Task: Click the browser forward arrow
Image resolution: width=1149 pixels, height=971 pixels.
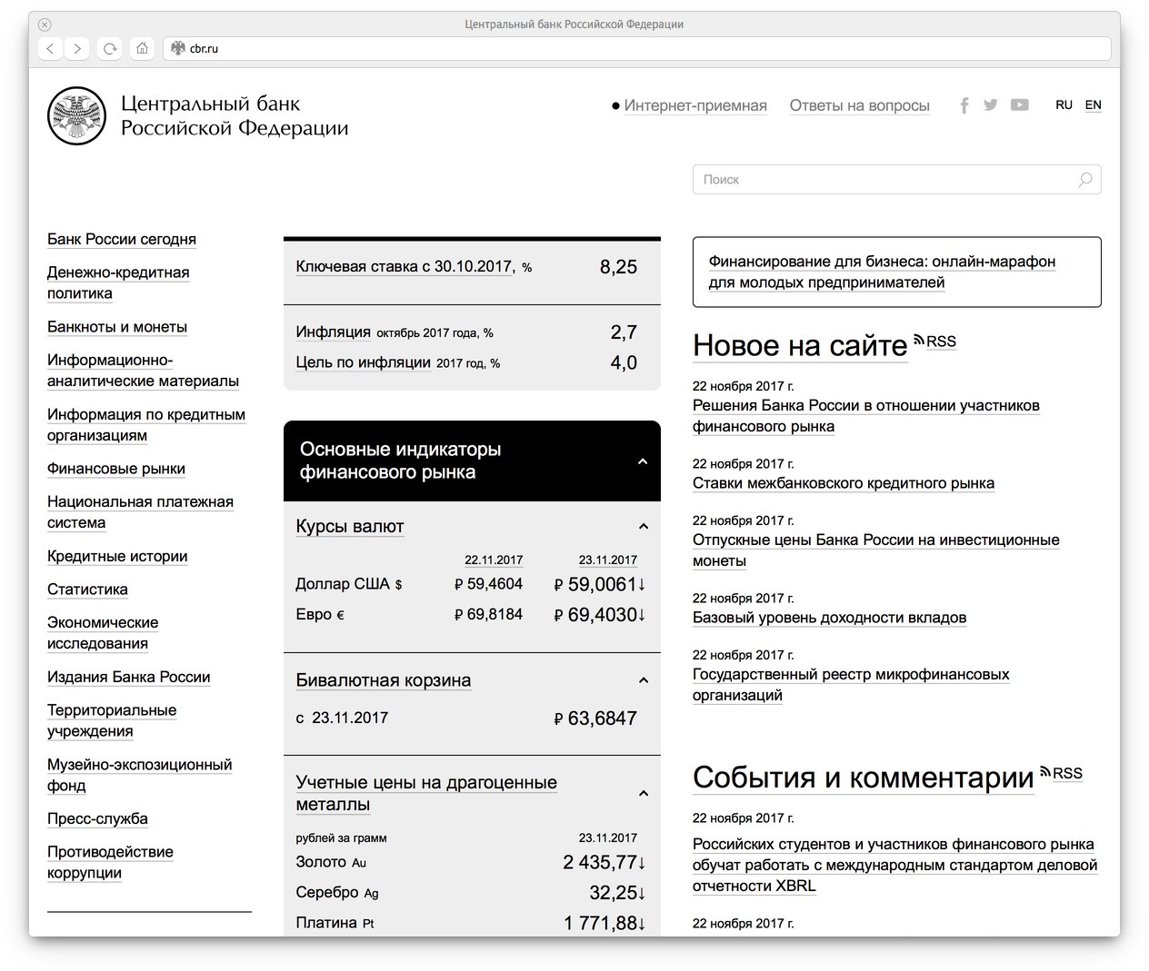Action: click(x=78, y=49)
